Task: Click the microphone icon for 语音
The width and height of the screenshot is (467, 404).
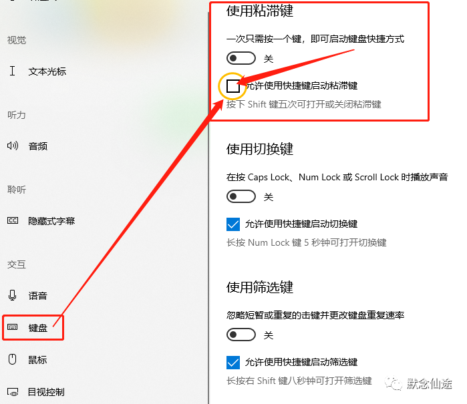Action: (x=12, y=295)
